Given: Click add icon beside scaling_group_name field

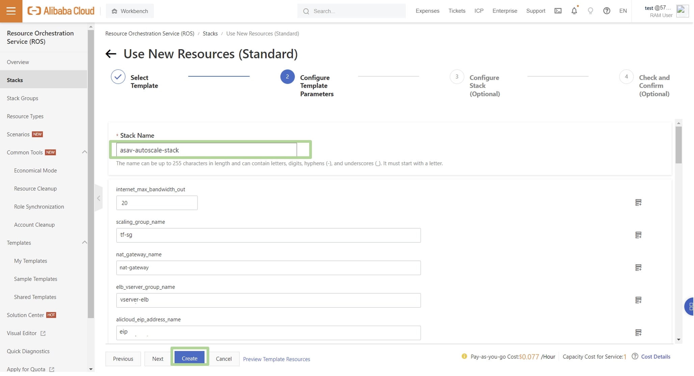Looking at the screenshot, I should tap(638, 235).
